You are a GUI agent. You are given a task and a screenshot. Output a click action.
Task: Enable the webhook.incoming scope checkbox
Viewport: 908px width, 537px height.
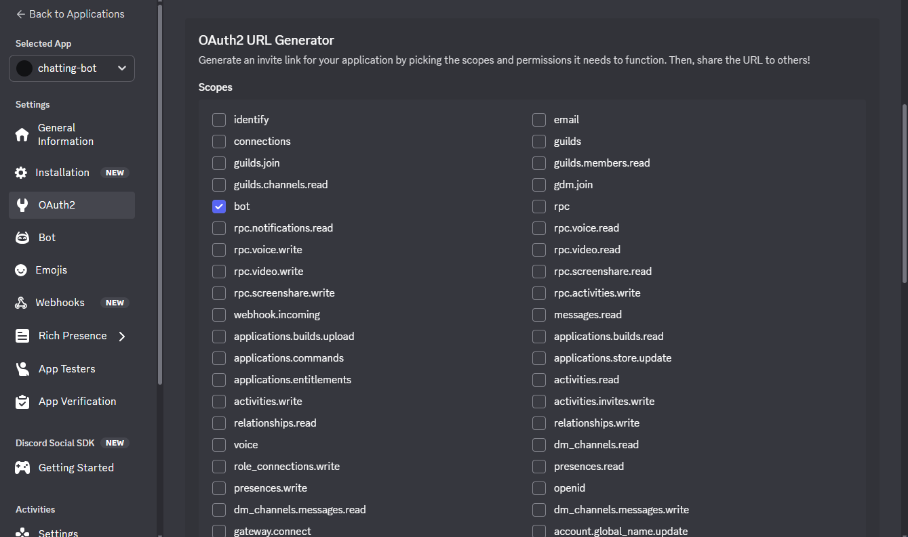[219, 315]
